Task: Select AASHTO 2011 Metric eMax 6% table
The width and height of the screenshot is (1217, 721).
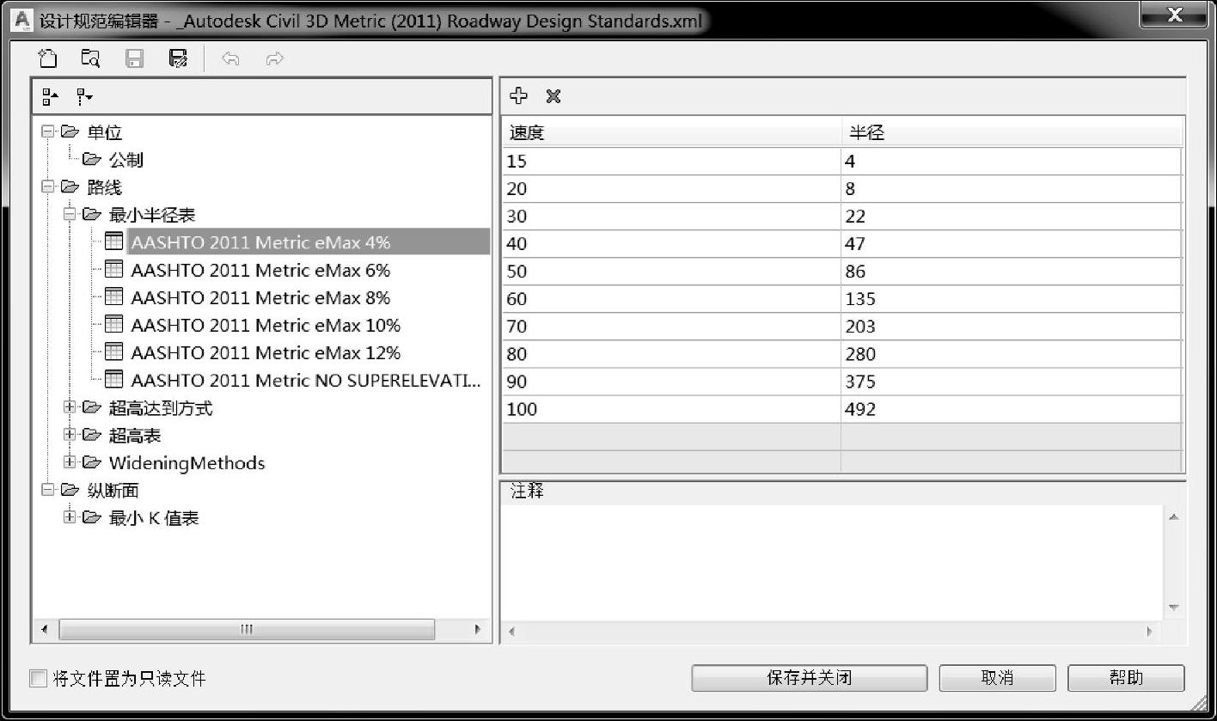Action: click(x=260, y=270)
